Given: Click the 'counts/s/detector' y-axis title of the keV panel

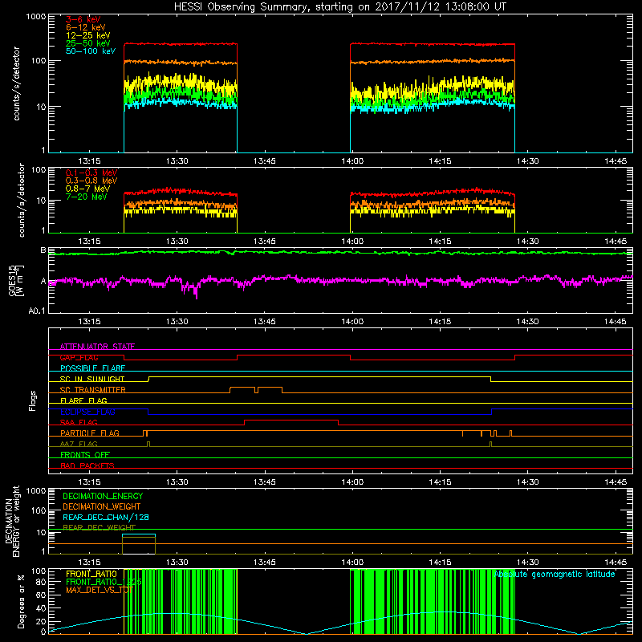Looking at the screenshot, I should (x=17, y=83).
